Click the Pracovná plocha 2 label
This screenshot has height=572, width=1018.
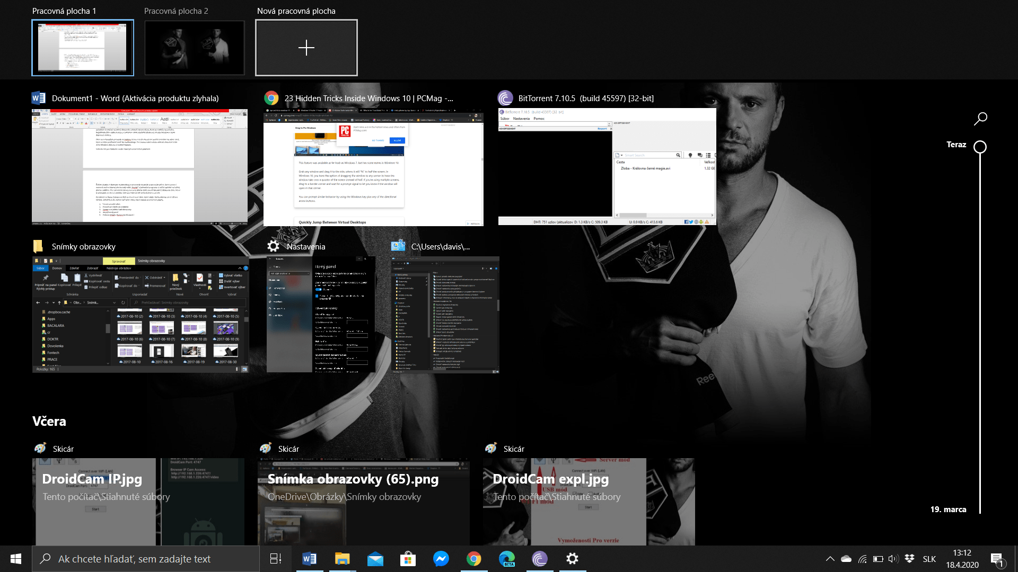point(176,11)
